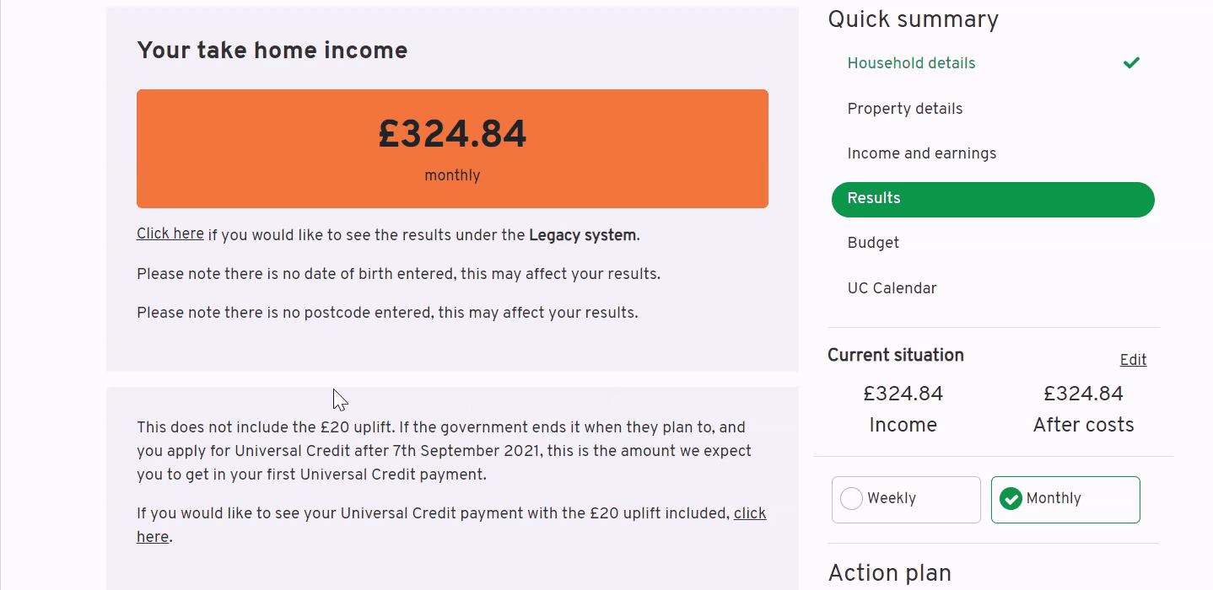Navigate to the Budget section

pyautogui.click(x=873, y=243)
